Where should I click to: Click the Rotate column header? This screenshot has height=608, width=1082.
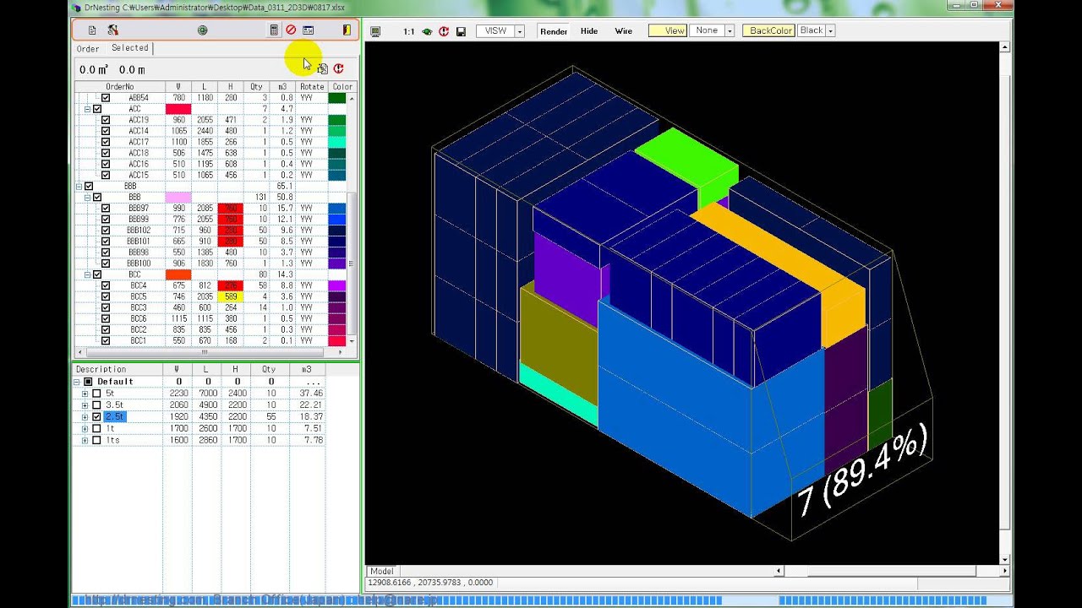coord(312,87)
